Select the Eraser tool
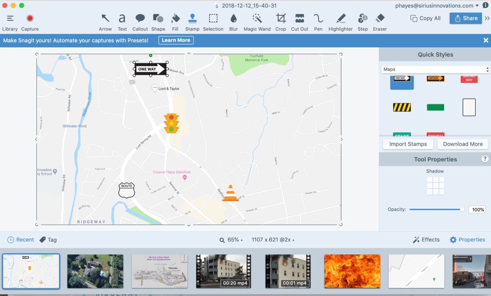The image size is (491, 296). (x=380, y=19)
